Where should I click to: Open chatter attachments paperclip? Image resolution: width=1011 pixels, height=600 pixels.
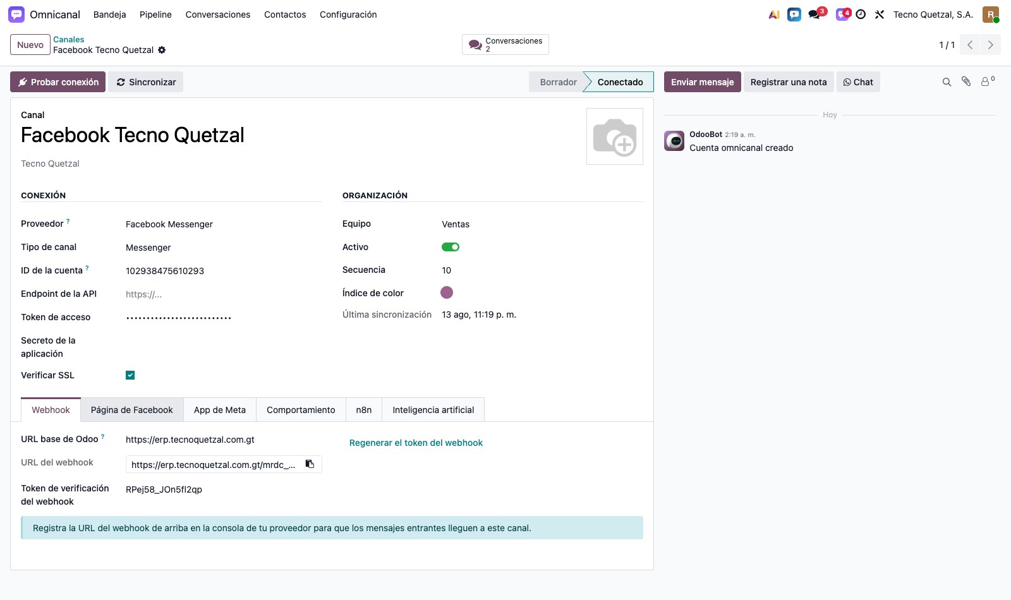coord(966,81)
